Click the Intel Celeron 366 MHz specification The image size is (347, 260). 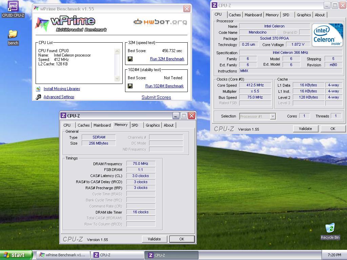pos(290,52)
